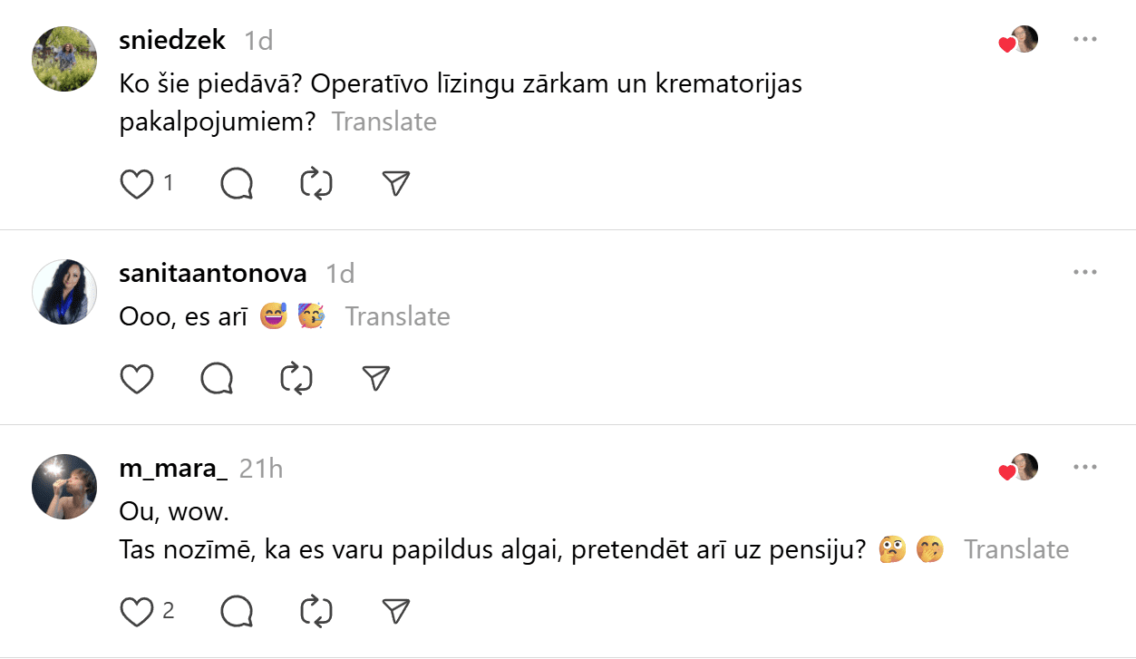Image resolution: width=1136 pixels, height=659 pixels.
Task: Like sanitaantonova's comment
Action: tap(137, 378)
